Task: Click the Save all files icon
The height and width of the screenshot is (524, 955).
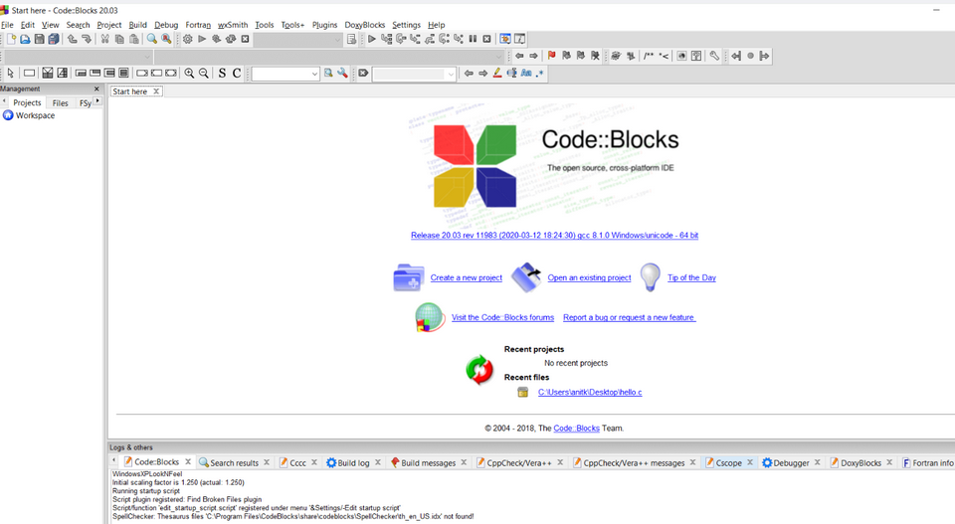Action: point(54,39)
